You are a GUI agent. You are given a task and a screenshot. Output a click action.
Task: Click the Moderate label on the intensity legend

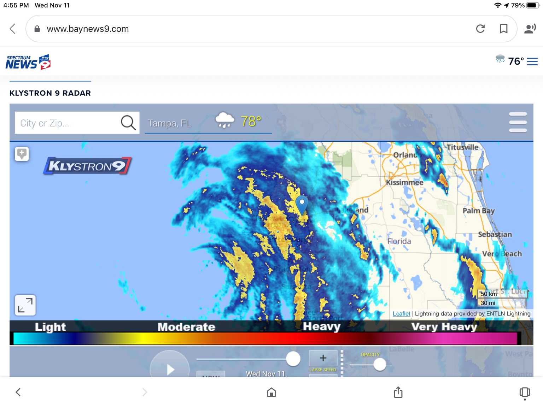186,327
